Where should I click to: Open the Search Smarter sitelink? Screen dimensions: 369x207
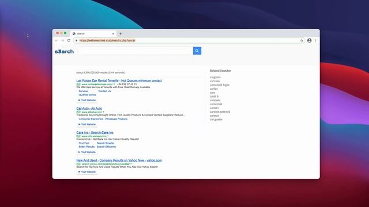click(x=106, y=143)
